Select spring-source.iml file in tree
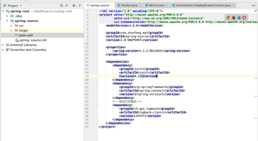Image resolution: width=258 pixels, height=141 pixels. click(33, 40)
